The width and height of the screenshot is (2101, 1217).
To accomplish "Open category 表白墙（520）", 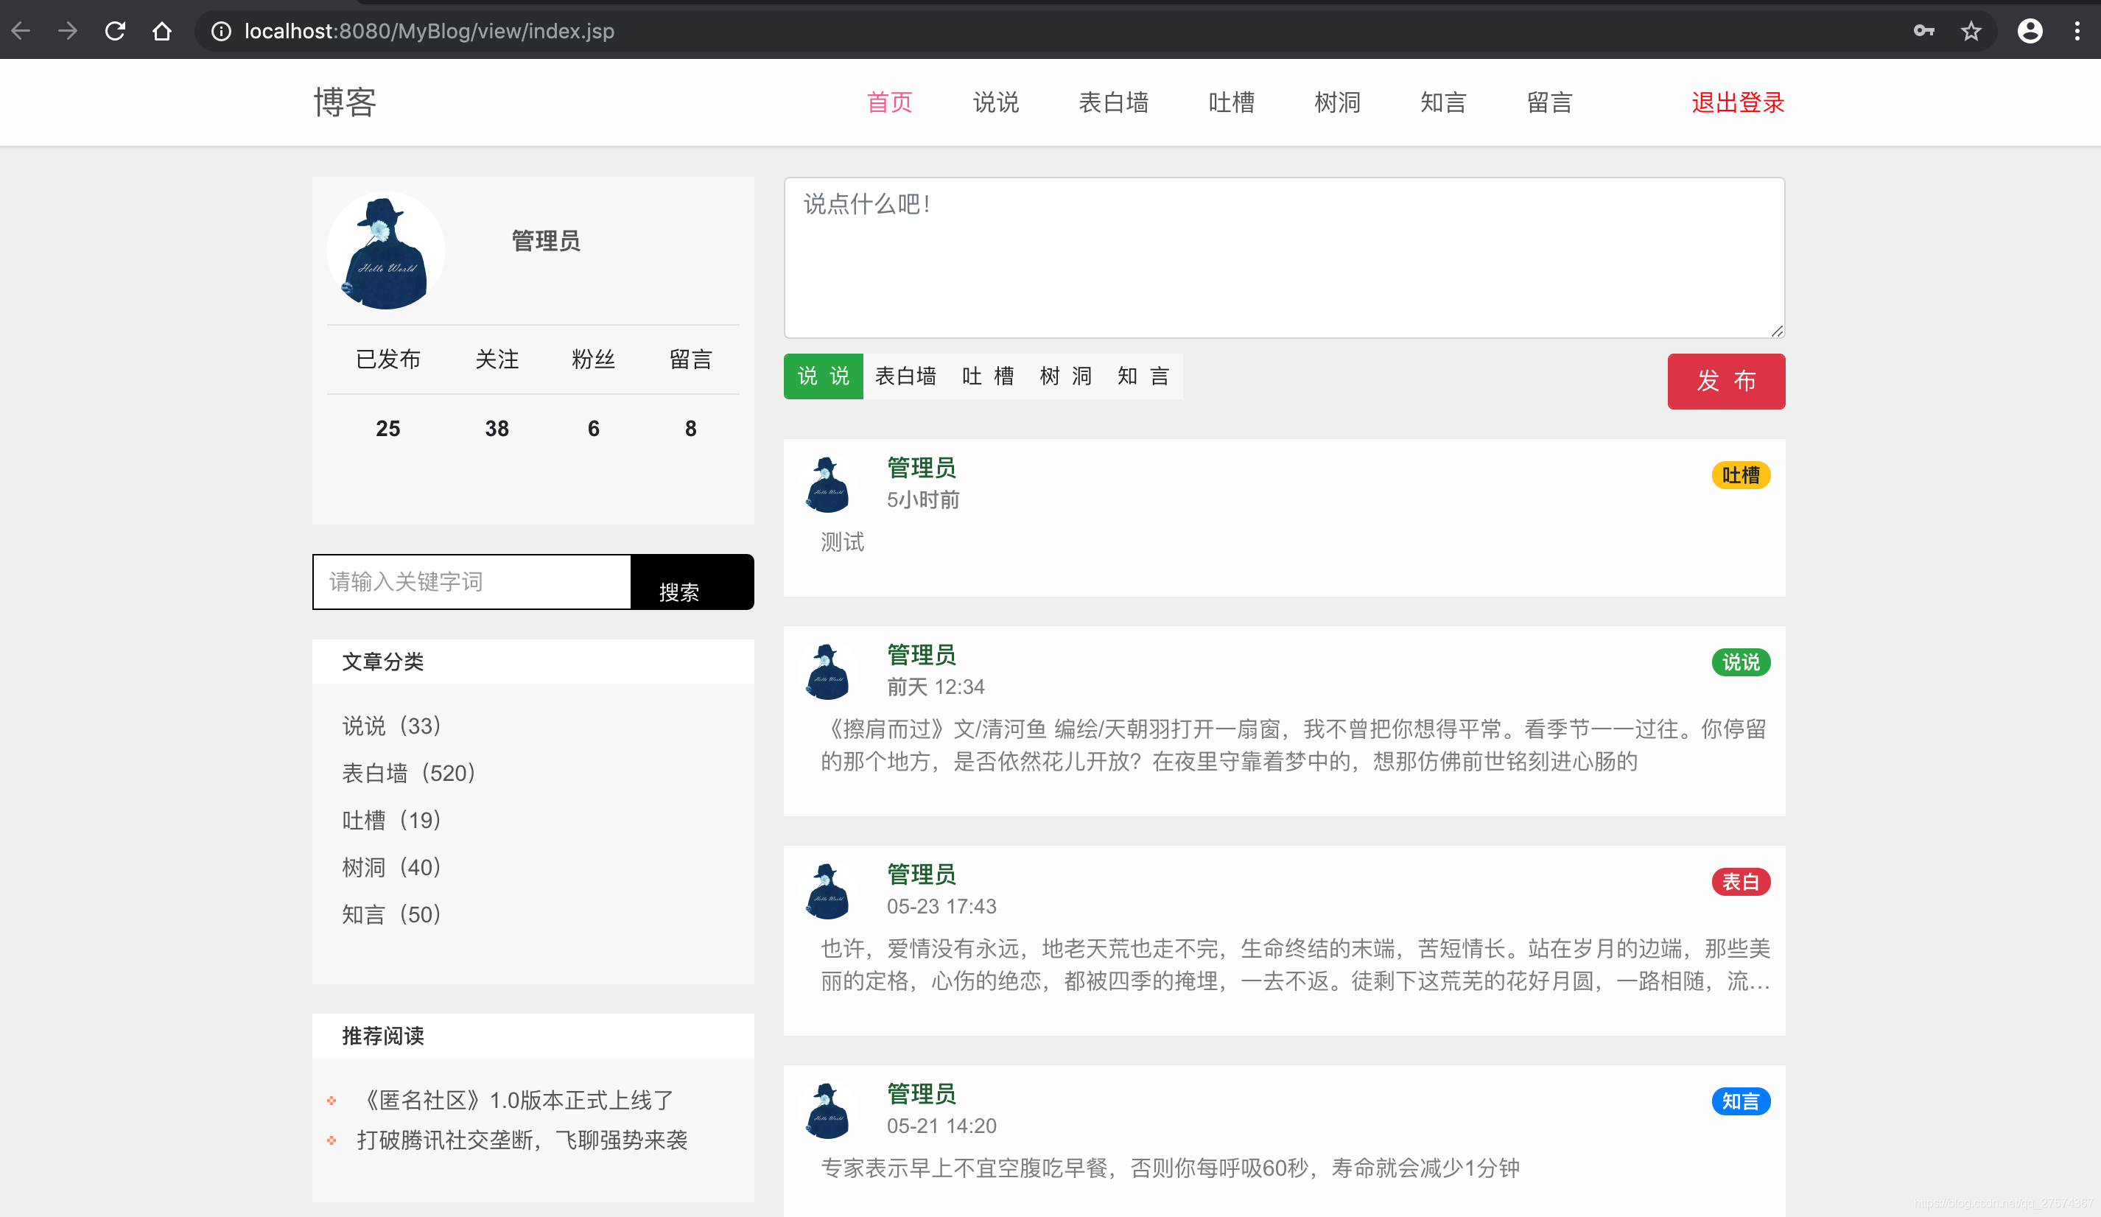I will 409,774.
